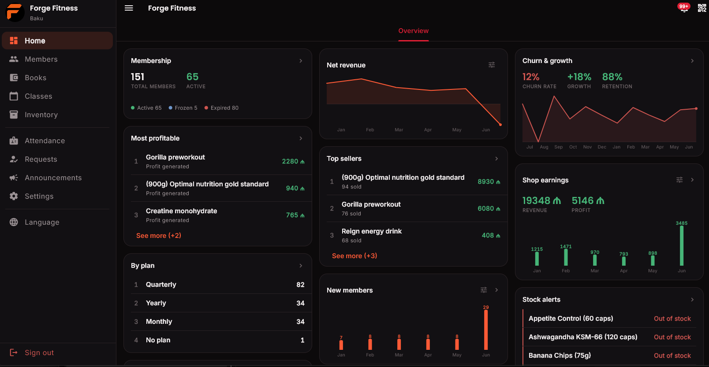
Task: Open Ashwagandha KSM-66 stock alert
Action: [x=609, y=337]
